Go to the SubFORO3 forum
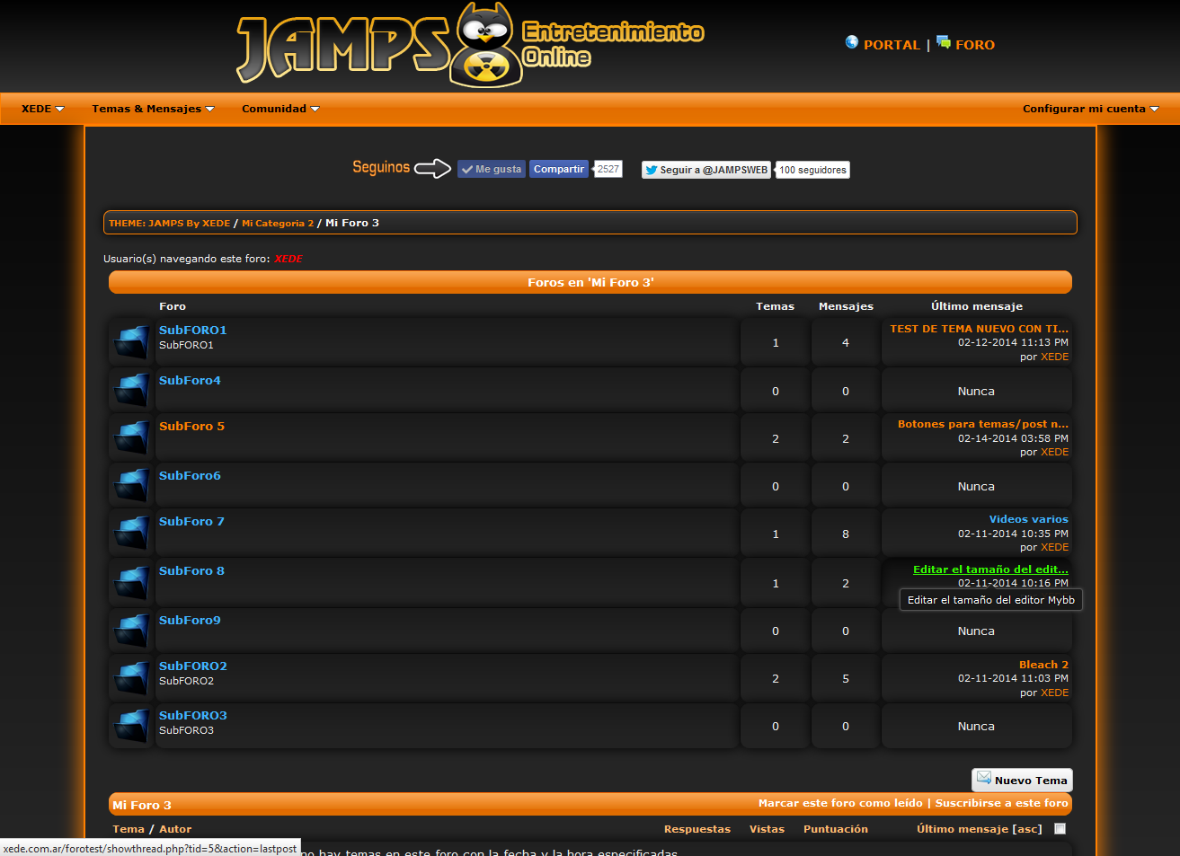1180x856 pixels. 193,715
